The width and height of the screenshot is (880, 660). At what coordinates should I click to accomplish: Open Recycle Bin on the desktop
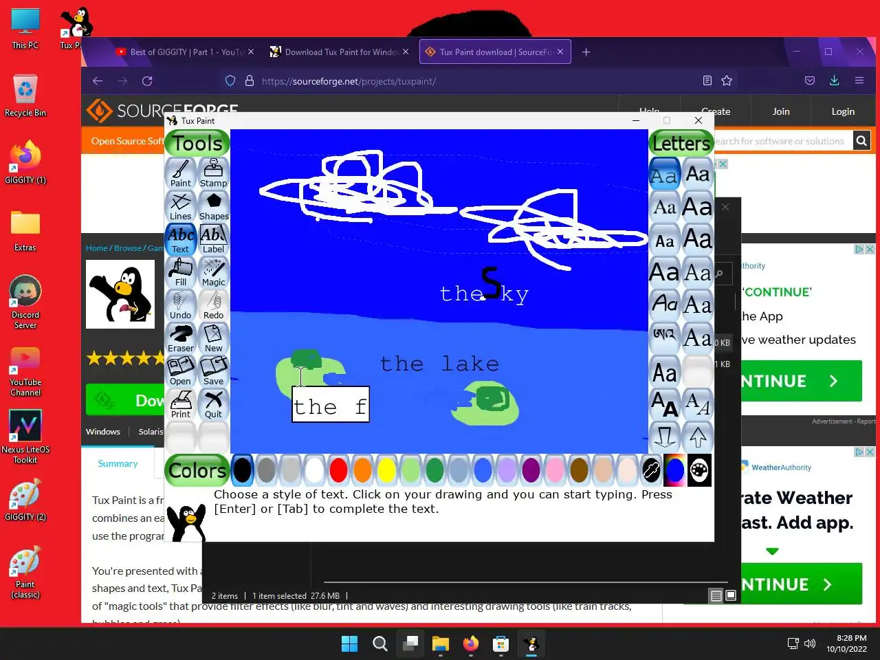click(25, 95)
